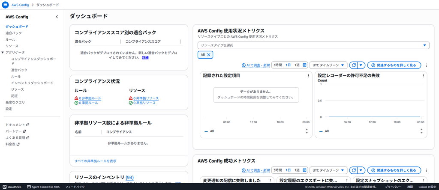Click フィードバック in footer
Viewport: 439px width, 190px height.
click(x=75, y=187)
